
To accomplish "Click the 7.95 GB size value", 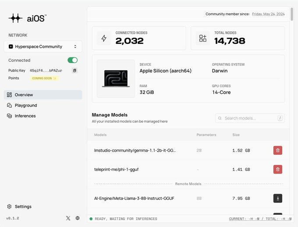I will pyautogui.click(x=241, y=198).
